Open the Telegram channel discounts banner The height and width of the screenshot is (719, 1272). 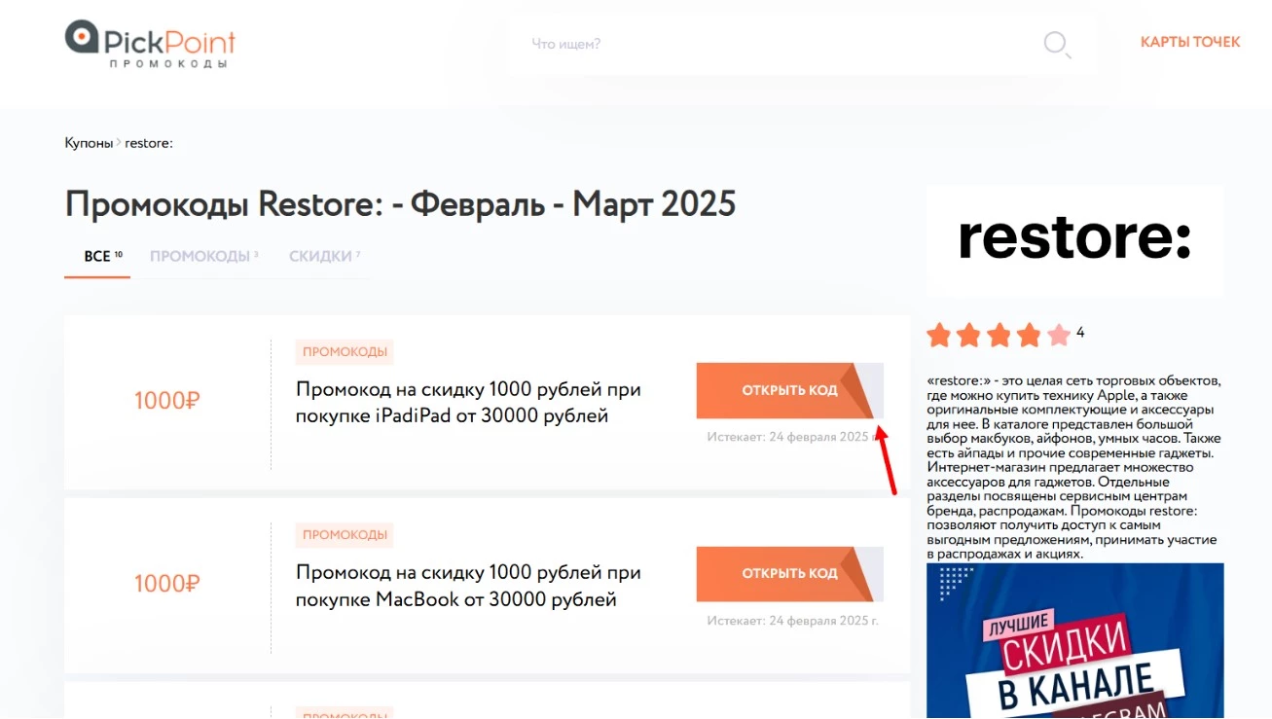click(1074, 641)
